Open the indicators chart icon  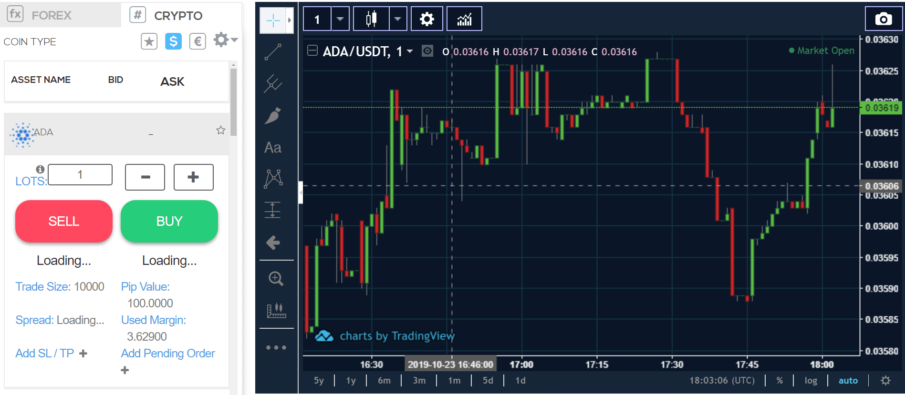coord(464,19)
